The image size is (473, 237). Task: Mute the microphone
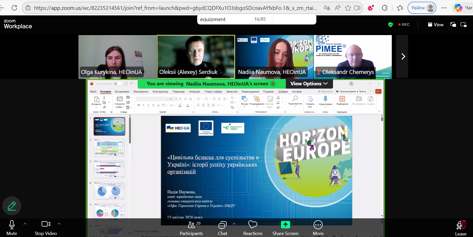[12, 227]
